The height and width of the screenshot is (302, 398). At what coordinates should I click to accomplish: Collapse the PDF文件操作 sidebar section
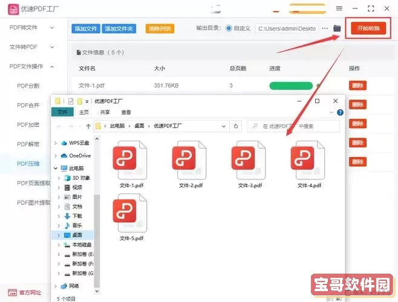52,66
